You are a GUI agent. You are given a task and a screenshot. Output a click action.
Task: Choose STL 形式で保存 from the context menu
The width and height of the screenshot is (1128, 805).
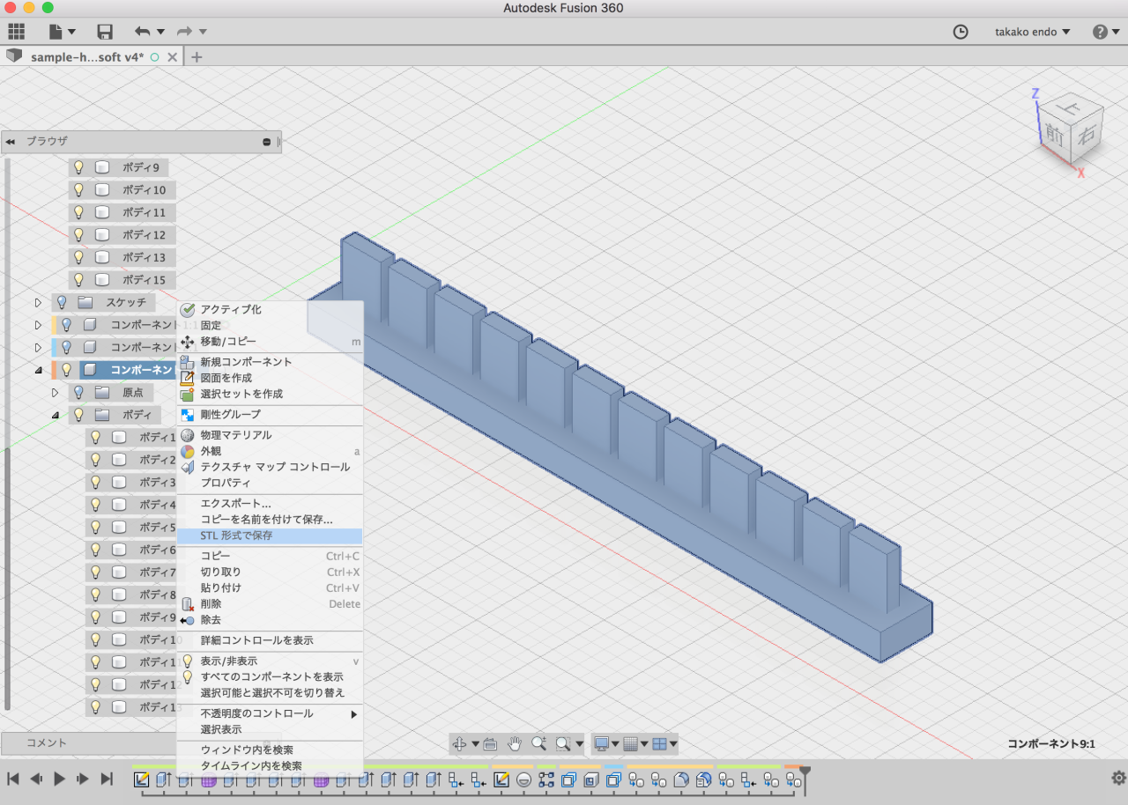coord(270,535)
